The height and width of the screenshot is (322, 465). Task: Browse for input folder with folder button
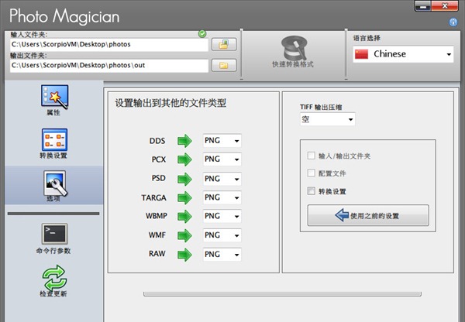coord(224,44)
